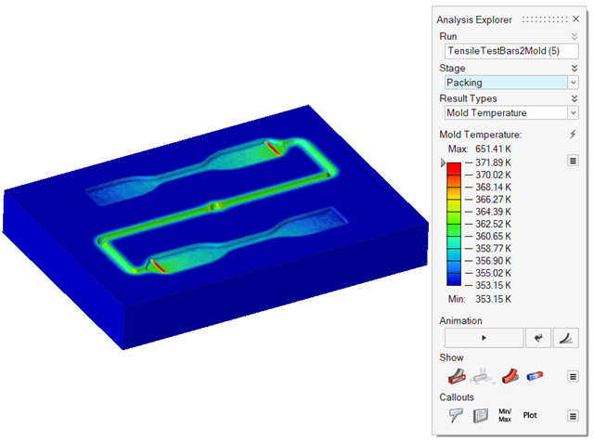
Task: Open the animation curve settings icon
Action: pos(565,338)
